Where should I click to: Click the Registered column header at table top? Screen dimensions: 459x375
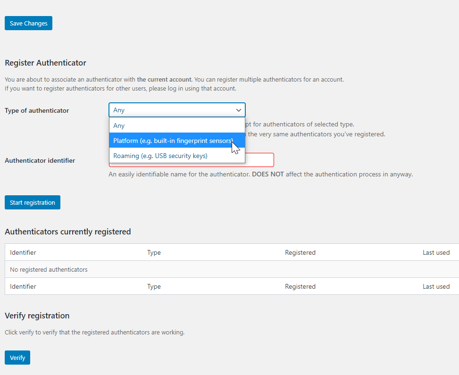[300, 252]
